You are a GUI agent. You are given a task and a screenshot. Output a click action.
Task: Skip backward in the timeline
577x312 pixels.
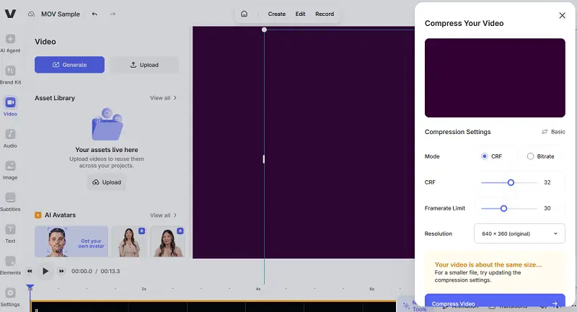pyautogui.click(x=30, y=271)
